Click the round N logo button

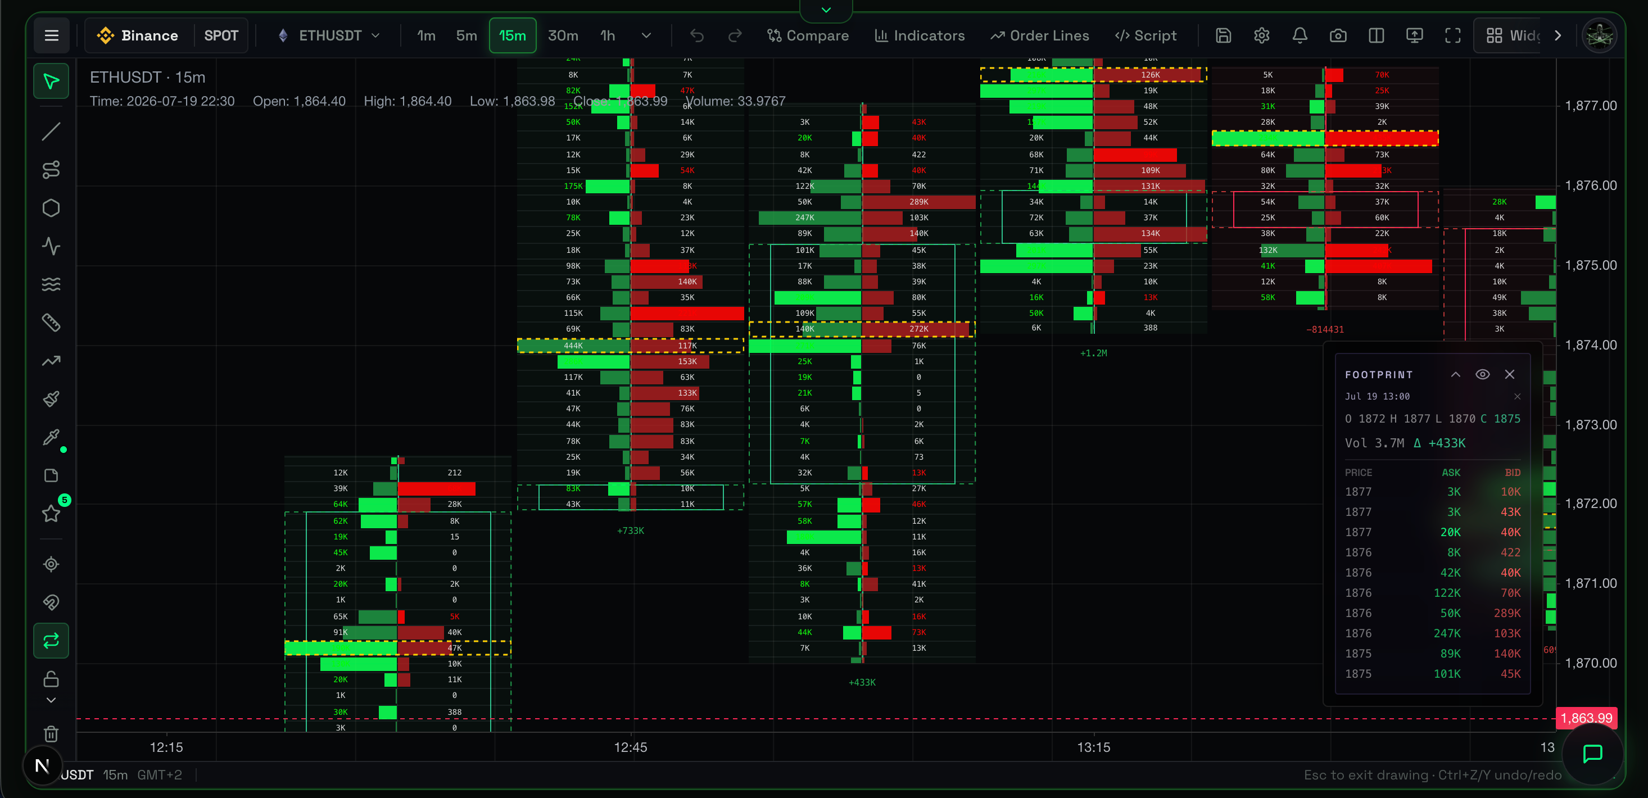coord(42,765)
